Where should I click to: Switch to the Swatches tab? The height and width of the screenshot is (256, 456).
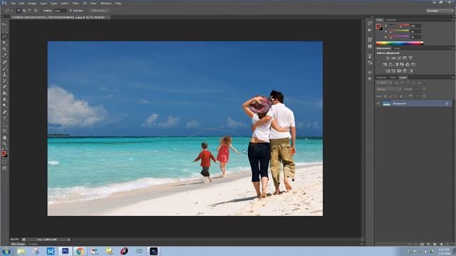391,20
